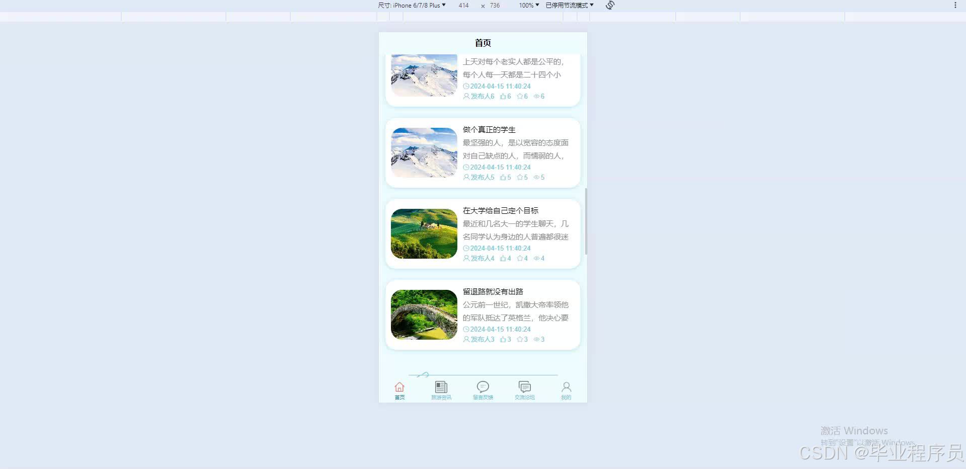The width and height of the screenshot is (966, 469).
Task: Click clock icon in 做个真正的学生 card
Action: click(x=466, y=167)
